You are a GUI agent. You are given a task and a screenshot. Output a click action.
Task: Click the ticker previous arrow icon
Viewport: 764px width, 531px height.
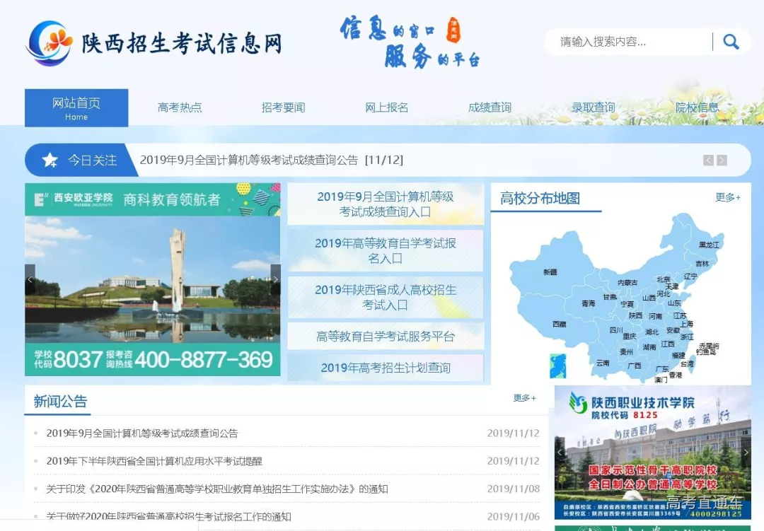708,161
